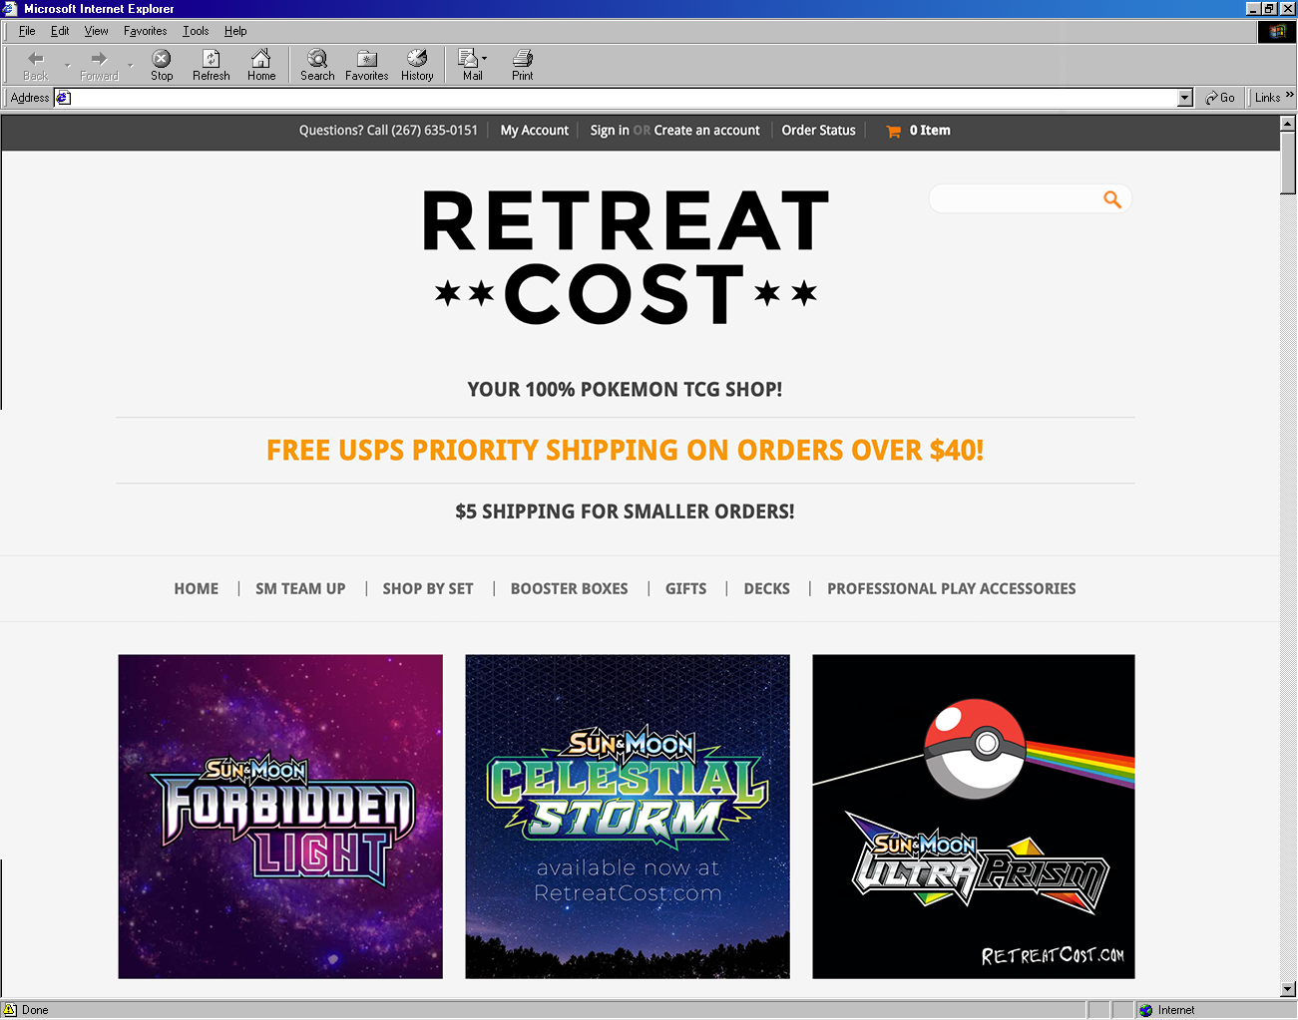
Task: Open PROFESSIONAL PLAY ACCESSORIES link
Action: point(952,589)
